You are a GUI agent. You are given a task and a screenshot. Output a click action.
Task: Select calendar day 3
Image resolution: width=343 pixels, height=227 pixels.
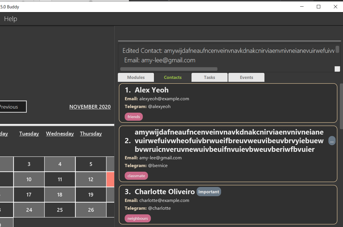pos(29,164)
